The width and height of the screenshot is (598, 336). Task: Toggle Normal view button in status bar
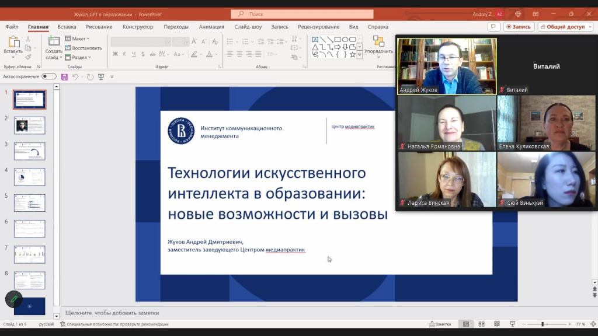point(466,324)
